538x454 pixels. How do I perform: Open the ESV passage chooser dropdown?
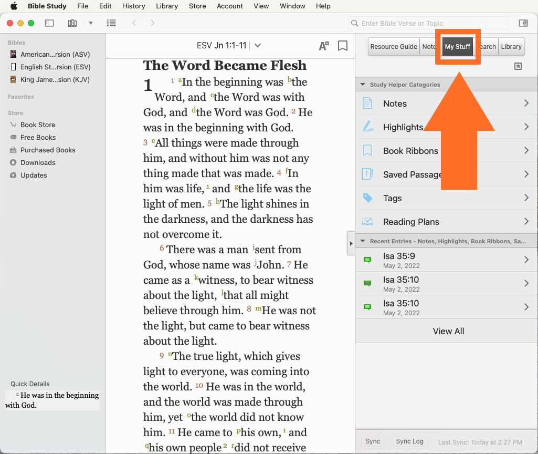[257, 46]
